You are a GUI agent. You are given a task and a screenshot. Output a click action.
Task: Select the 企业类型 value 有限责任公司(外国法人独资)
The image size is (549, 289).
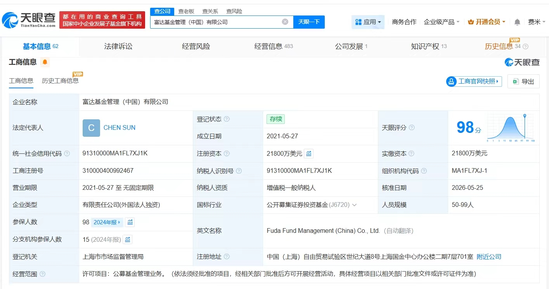click(x=121, y=205)
